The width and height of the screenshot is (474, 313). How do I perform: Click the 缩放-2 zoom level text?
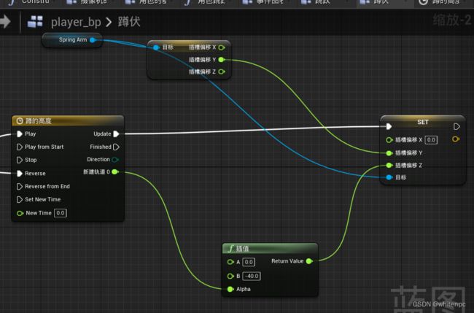452,21
